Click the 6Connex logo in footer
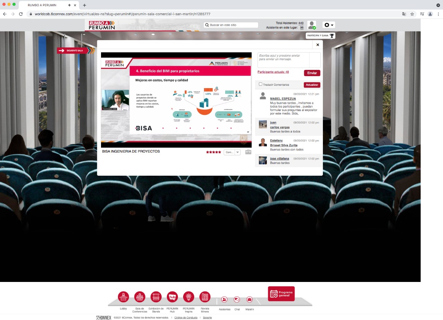 (103, 318)
